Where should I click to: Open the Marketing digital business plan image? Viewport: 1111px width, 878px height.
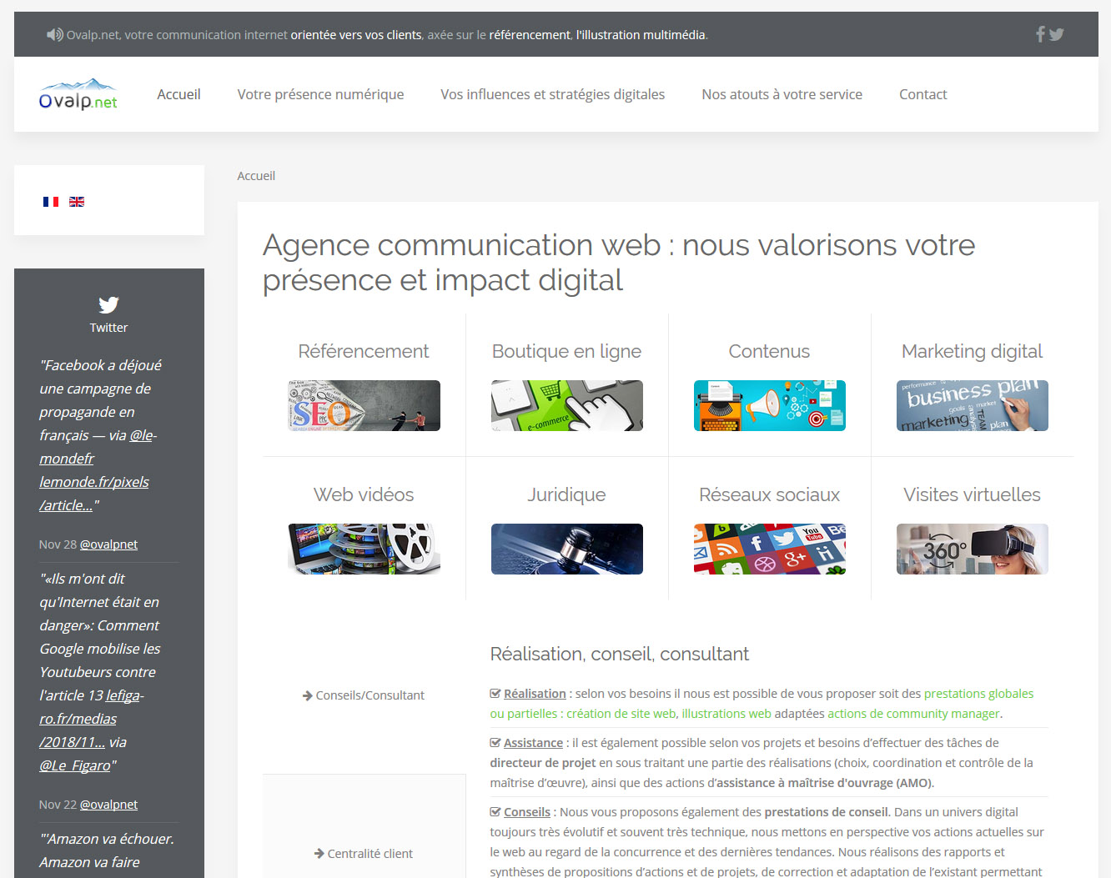pyautogui.click(x=973, y=405)
